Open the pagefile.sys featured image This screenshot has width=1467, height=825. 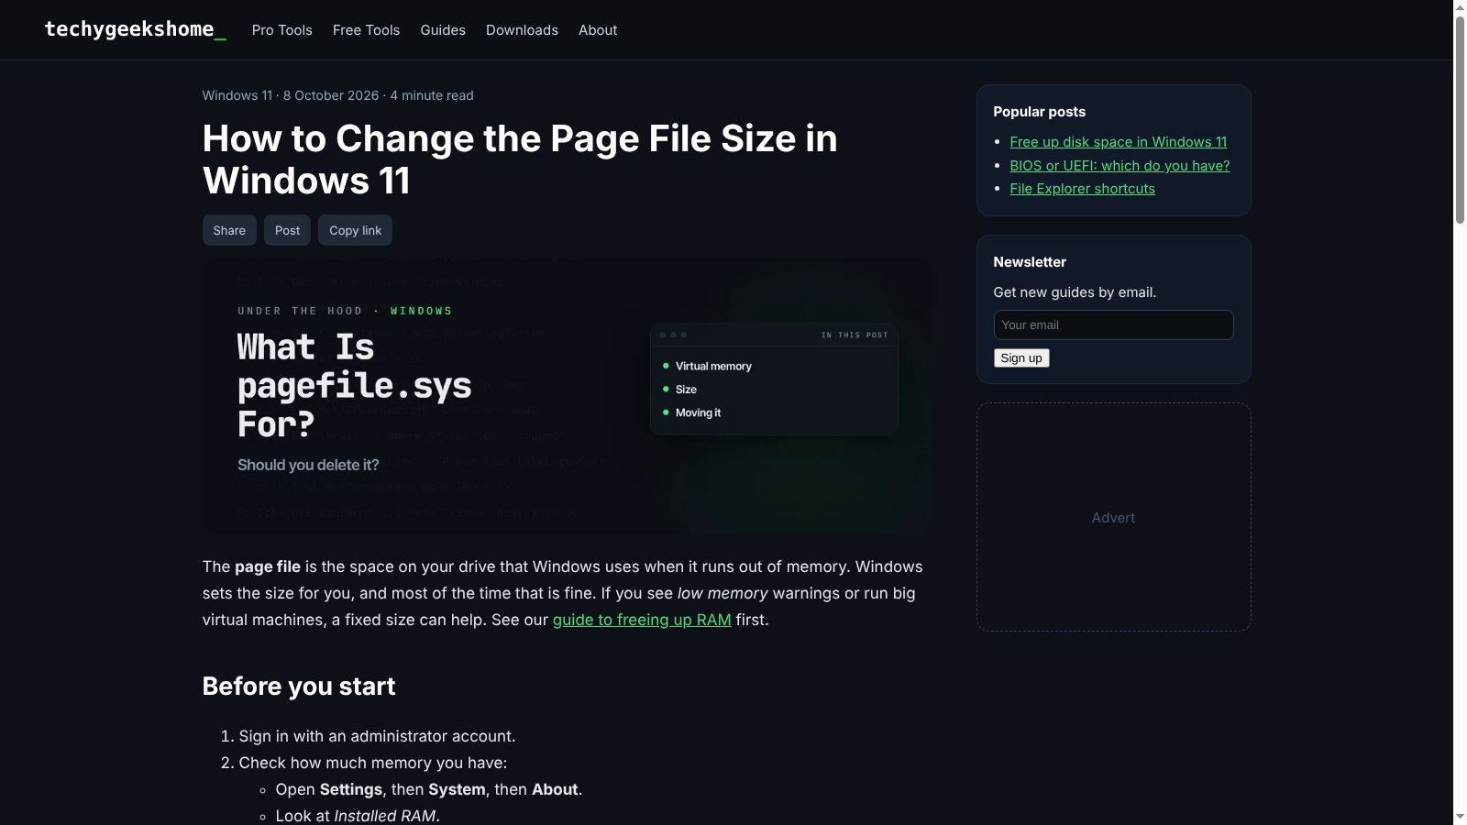(568, 397)
